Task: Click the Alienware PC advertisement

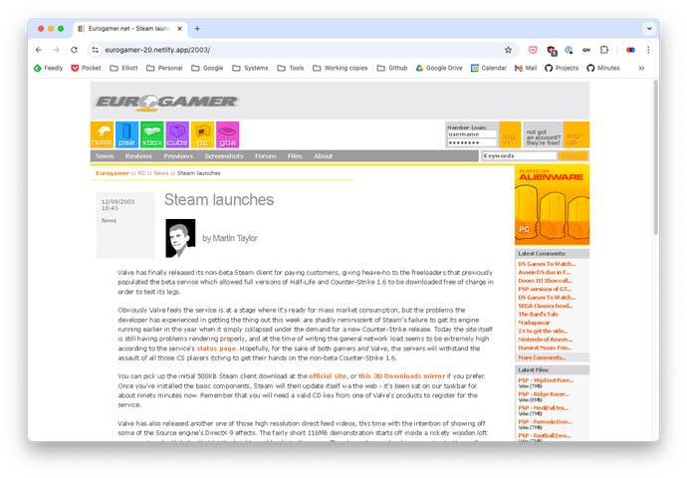Action: 552,205
